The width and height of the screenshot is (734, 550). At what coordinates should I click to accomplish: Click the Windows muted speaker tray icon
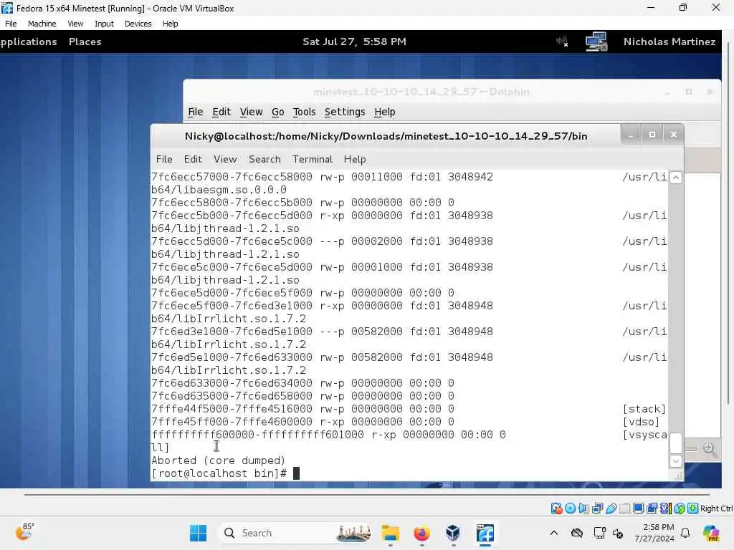tap(618, 533)
